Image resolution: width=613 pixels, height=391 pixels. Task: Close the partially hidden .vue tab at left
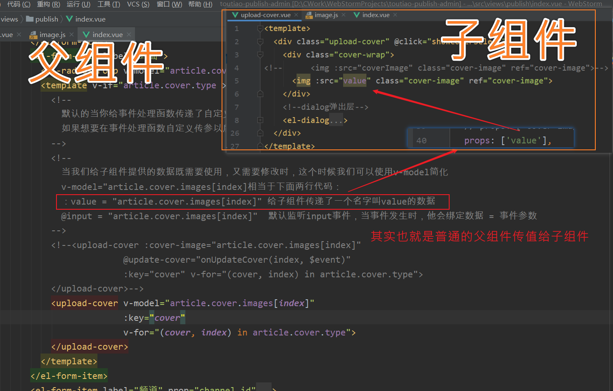click(x=19, y=34)
